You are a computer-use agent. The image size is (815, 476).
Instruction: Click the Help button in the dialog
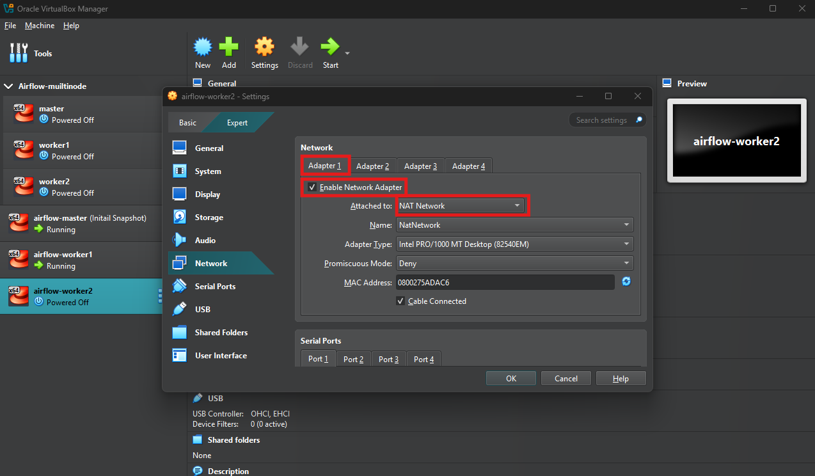pyautogui.click(x=621, y=378)
